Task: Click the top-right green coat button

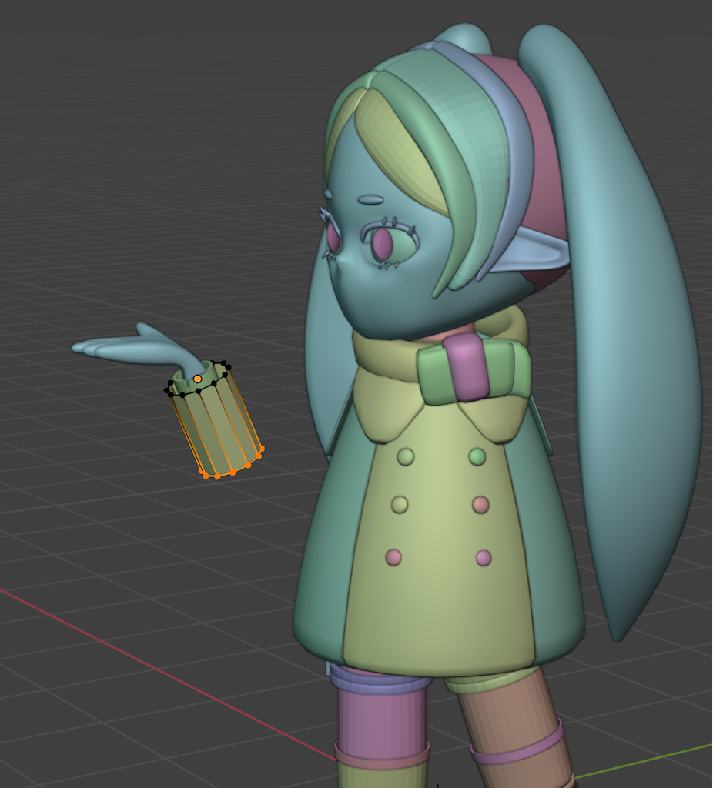Action: point(477,457)
